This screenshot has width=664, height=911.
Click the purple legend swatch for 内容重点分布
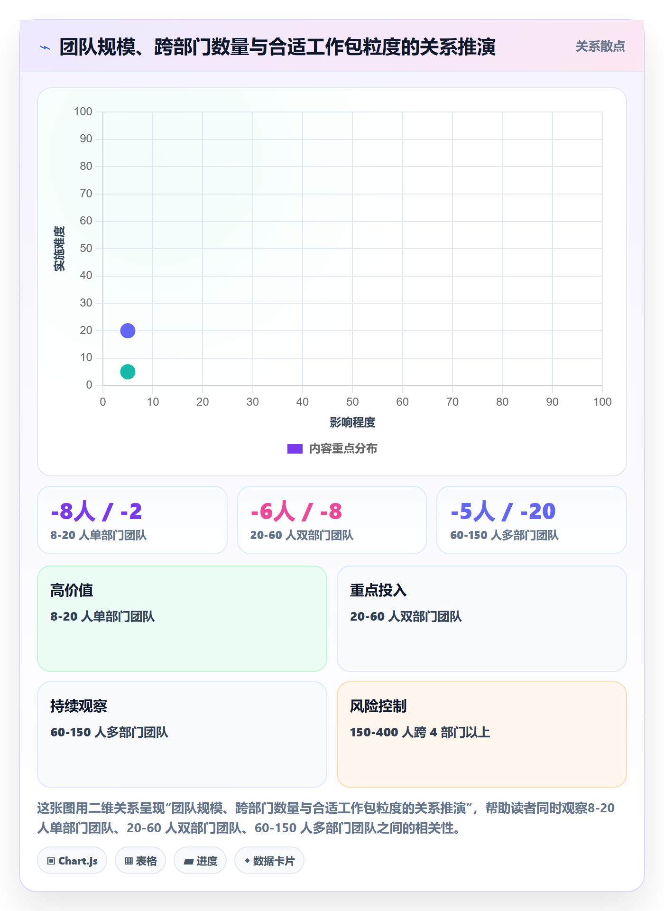pos(295,449)
